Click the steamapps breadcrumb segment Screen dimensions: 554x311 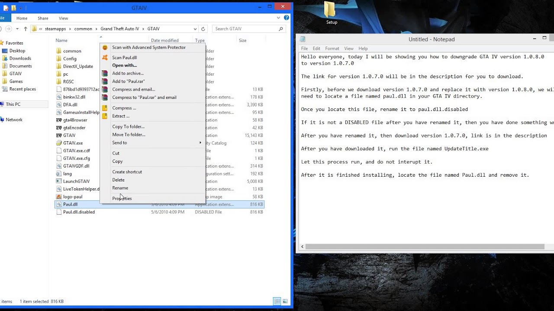coord(55,29)
